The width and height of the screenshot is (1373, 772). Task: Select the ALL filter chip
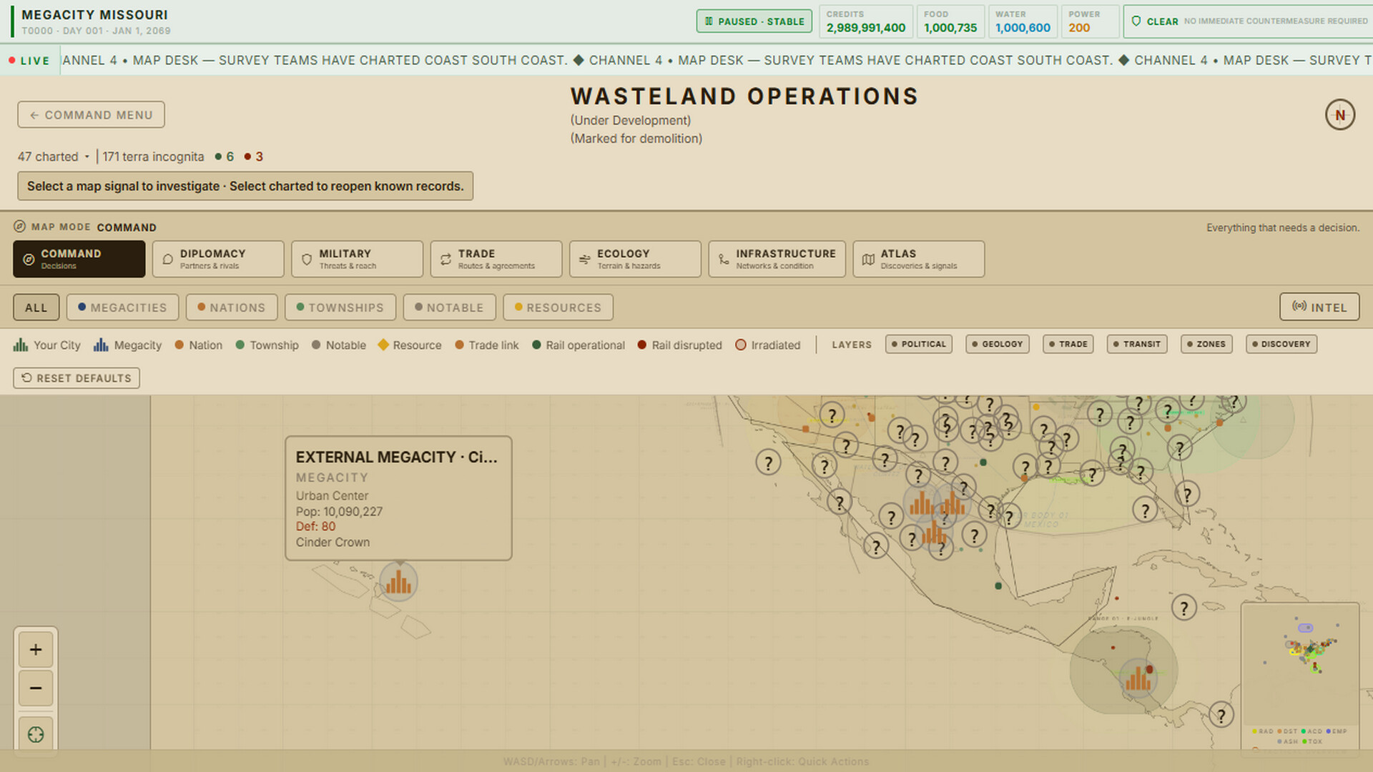36,307
